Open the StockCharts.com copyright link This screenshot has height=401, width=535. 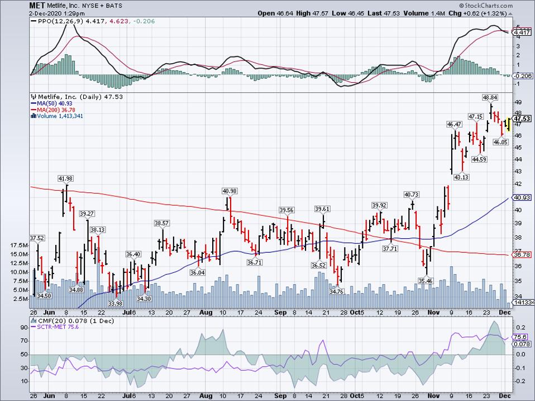click(x=486, y=6)
